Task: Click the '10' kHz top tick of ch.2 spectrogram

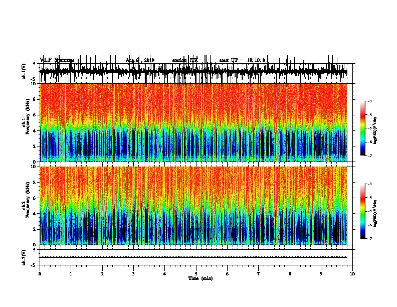Action: tap(34, 167)
